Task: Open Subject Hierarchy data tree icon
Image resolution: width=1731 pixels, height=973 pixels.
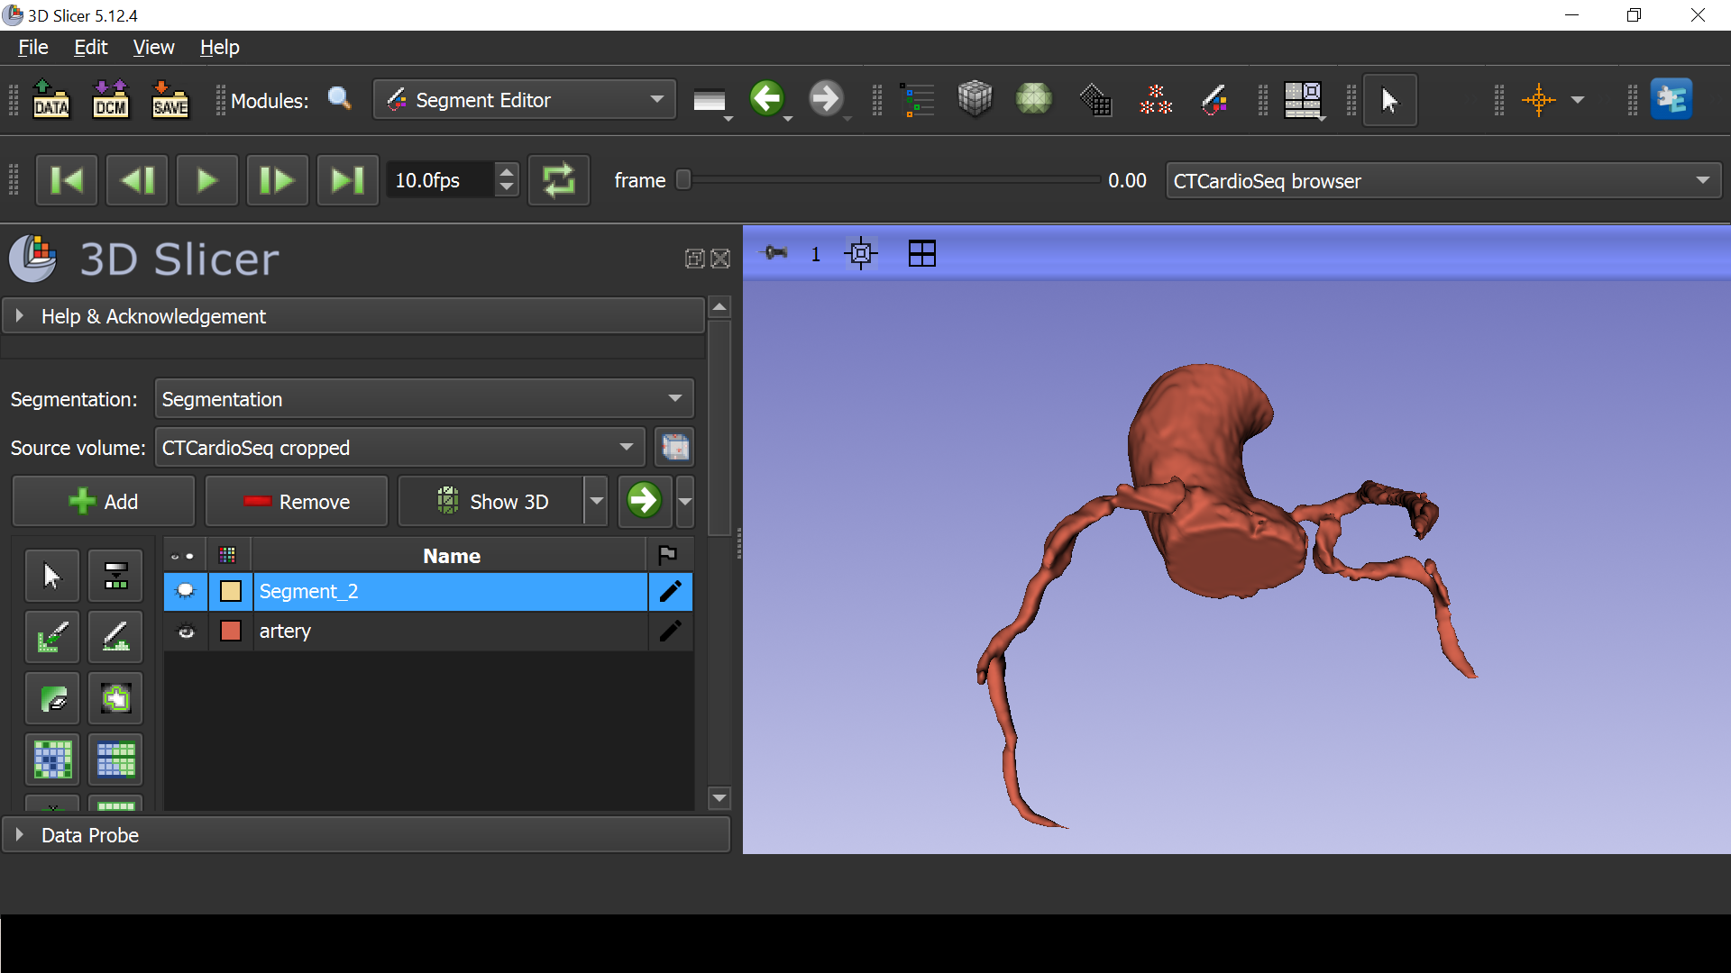Action: [x=917, y=100]
